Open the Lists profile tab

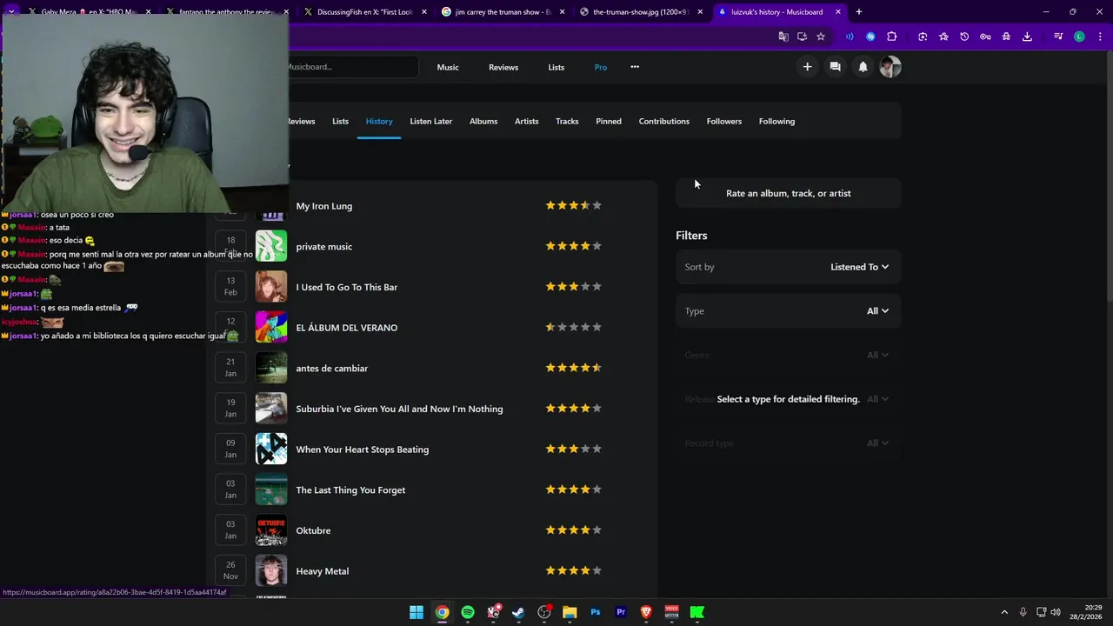pos(340,121)
